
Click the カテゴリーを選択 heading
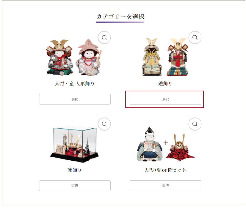[120, 17]
